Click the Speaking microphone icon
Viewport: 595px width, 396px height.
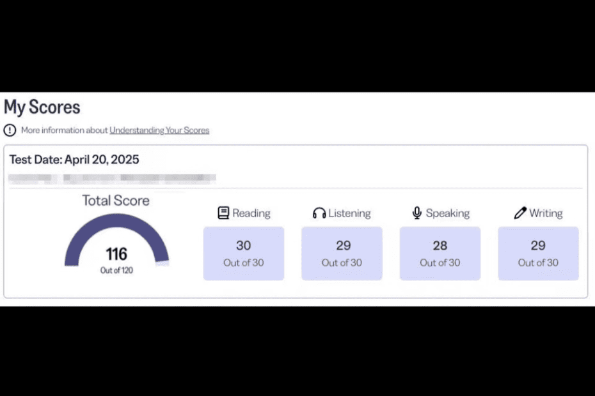[x=417, y=213]
